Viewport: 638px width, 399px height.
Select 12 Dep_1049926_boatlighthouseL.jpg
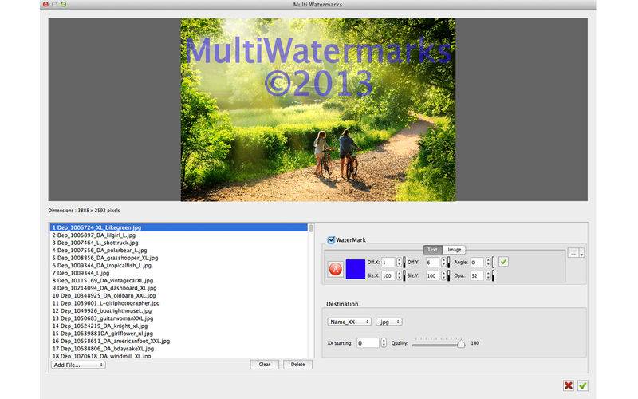[x=179, y=310]
